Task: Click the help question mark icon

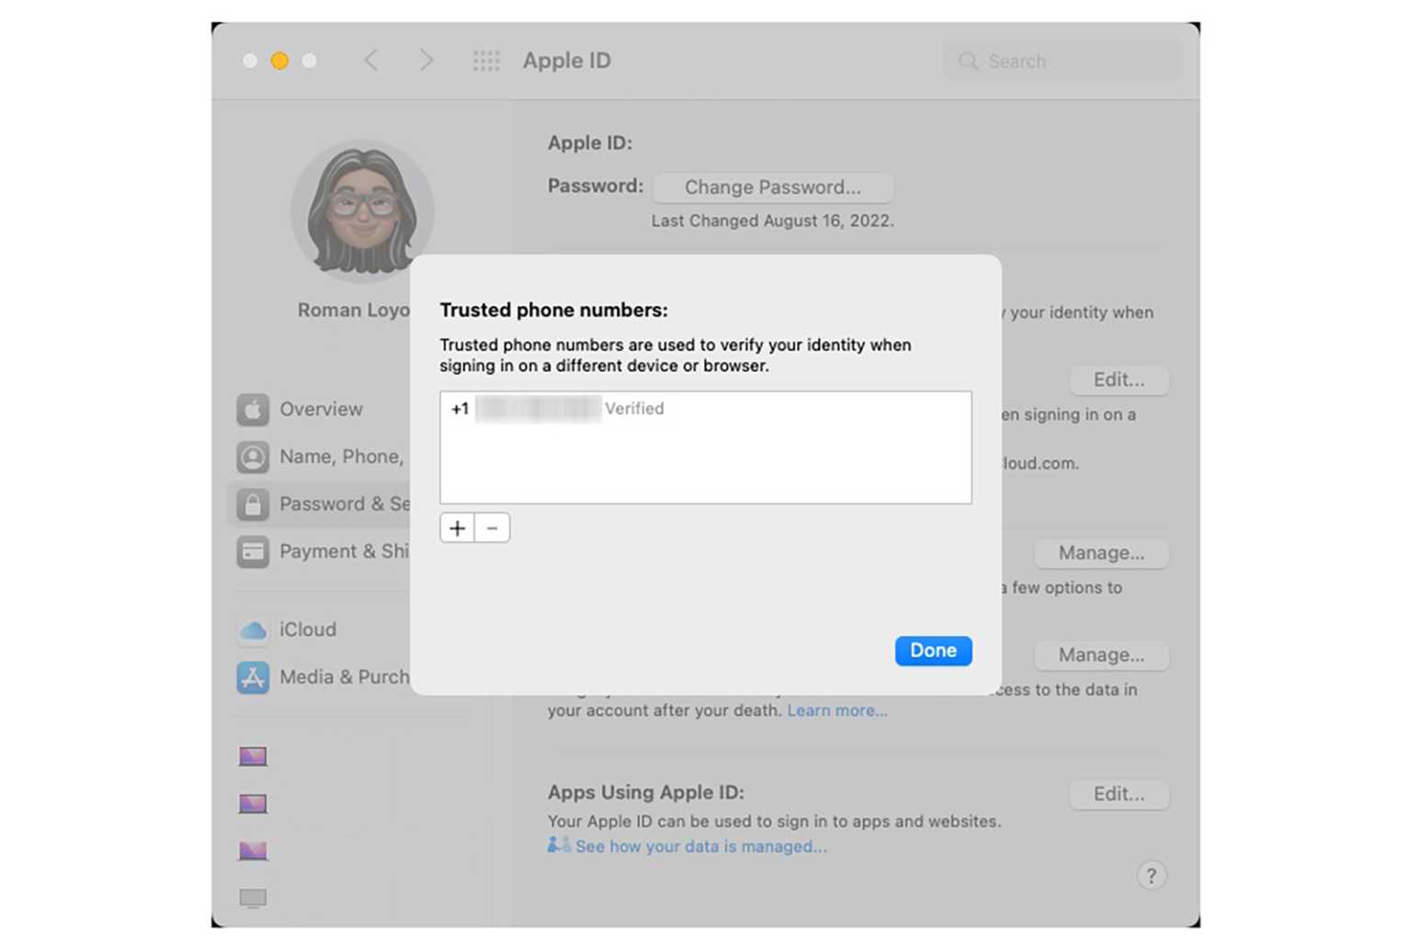Action: (1152, 875)
